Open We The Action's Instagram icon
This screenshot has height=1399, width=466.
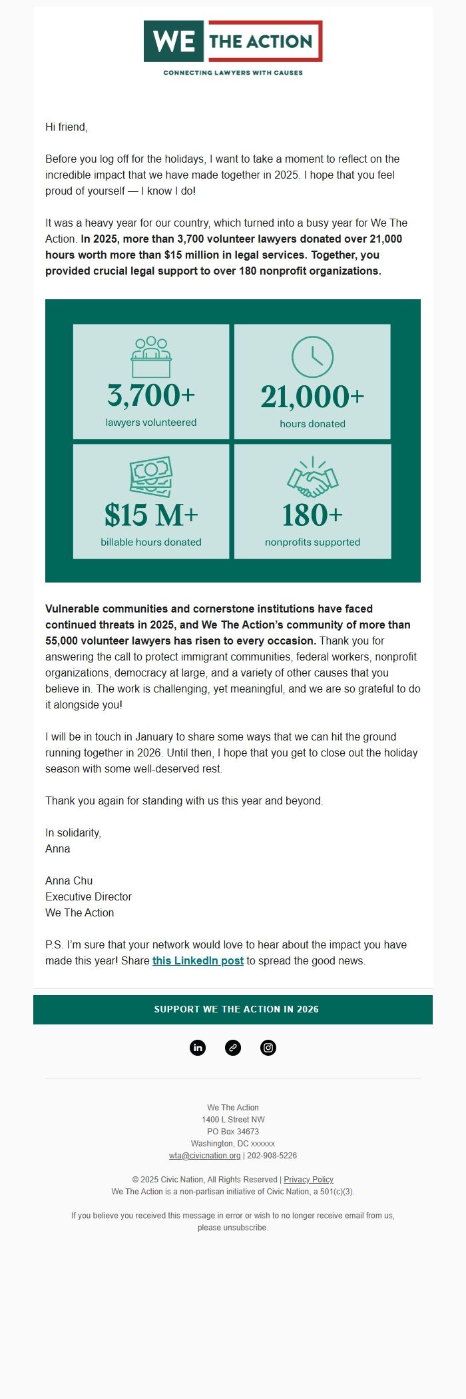[268, 1047]
